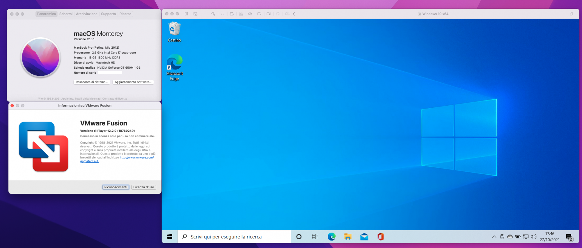The image size is (582, 248).
Task: Open virtual machine settings wrench icon
Action: 213,14
